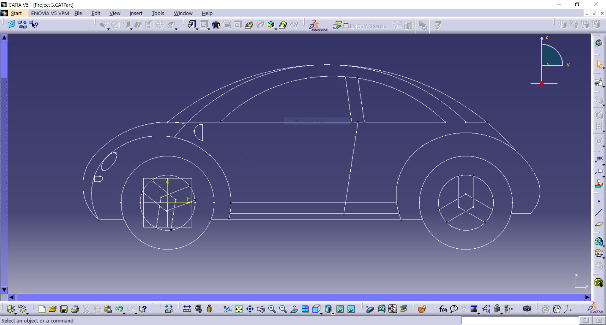Screen dimensions: 606x325
Task: Click the ENOVIA logo icon
Action: pos(318,25)
